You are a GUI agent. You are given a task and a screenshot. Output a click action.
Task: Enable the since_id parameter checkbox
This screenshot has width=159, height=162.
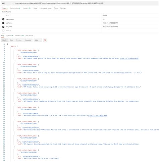tap(3, 31)
